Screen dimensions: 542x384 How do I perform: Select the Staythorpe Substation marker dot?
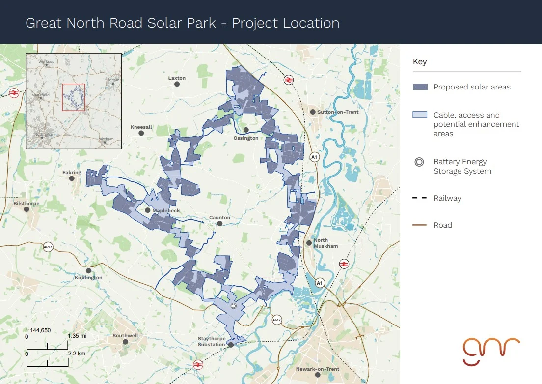click(230, 345)
